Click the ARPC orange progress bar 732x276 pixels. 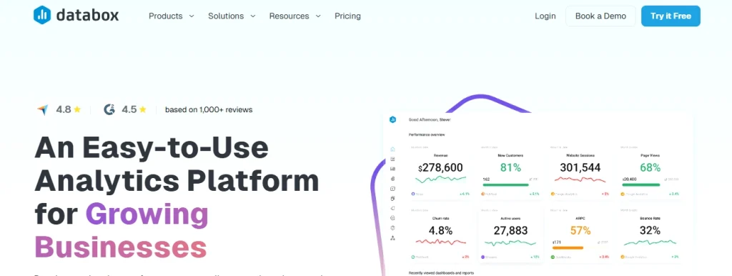(568, 248)
